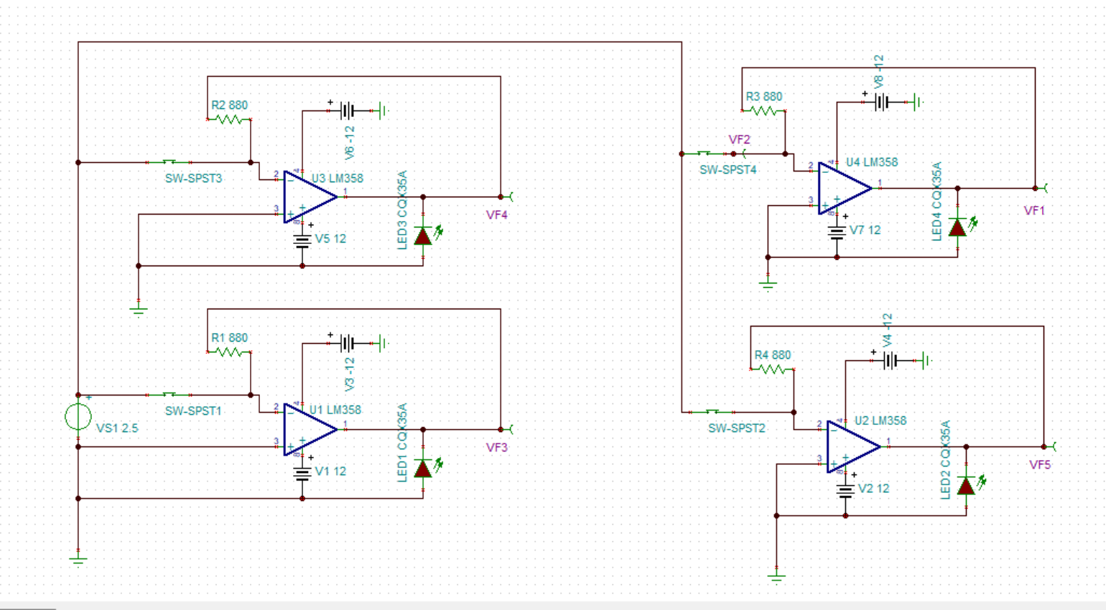Click the LED1 CQX35A diode symbol
1106x610 pixels.
[424, 467]
